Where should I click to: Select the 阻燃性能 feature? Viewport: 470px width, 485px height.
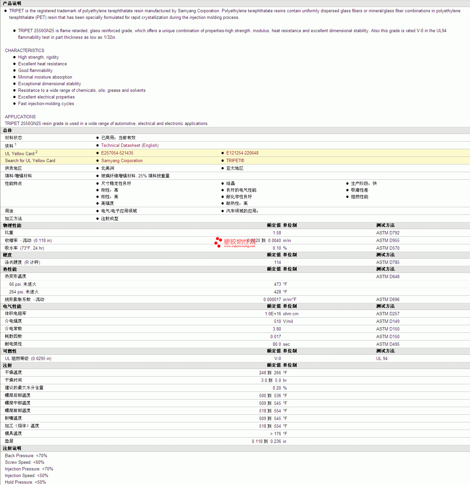pyautogui.click(x=360, y=197)
